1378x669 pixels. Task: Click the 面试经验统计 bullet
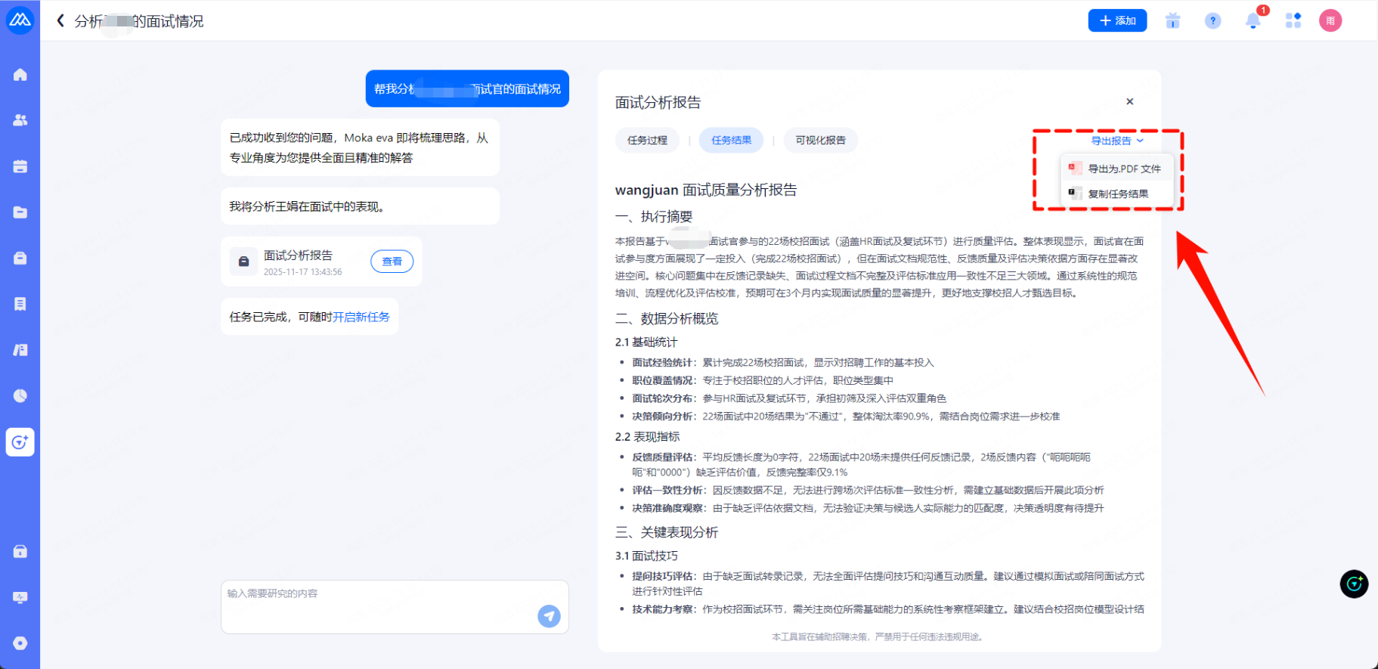pos(783,363)
